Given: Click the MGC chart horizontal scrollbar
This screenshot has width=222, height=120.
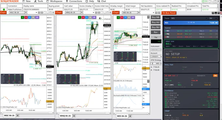Looking at the screenshot, I should point(27,113).
